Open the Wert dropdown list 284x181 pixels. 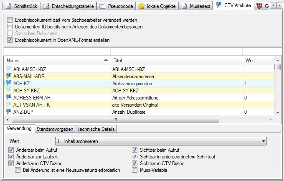pyautogui.click(x=263, y=142)
